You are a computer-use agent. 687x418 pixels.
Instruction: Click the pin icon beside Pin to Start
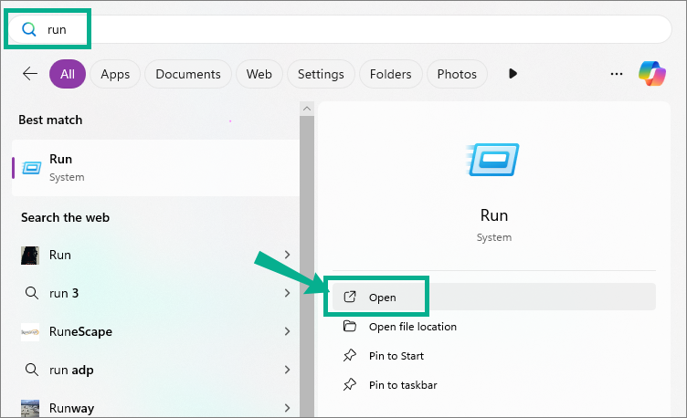(350, 355)
